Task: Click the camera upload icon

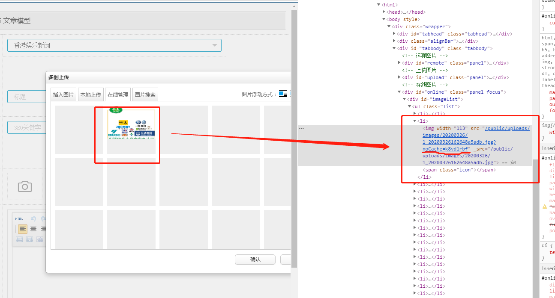Action: tap(25, 186)
